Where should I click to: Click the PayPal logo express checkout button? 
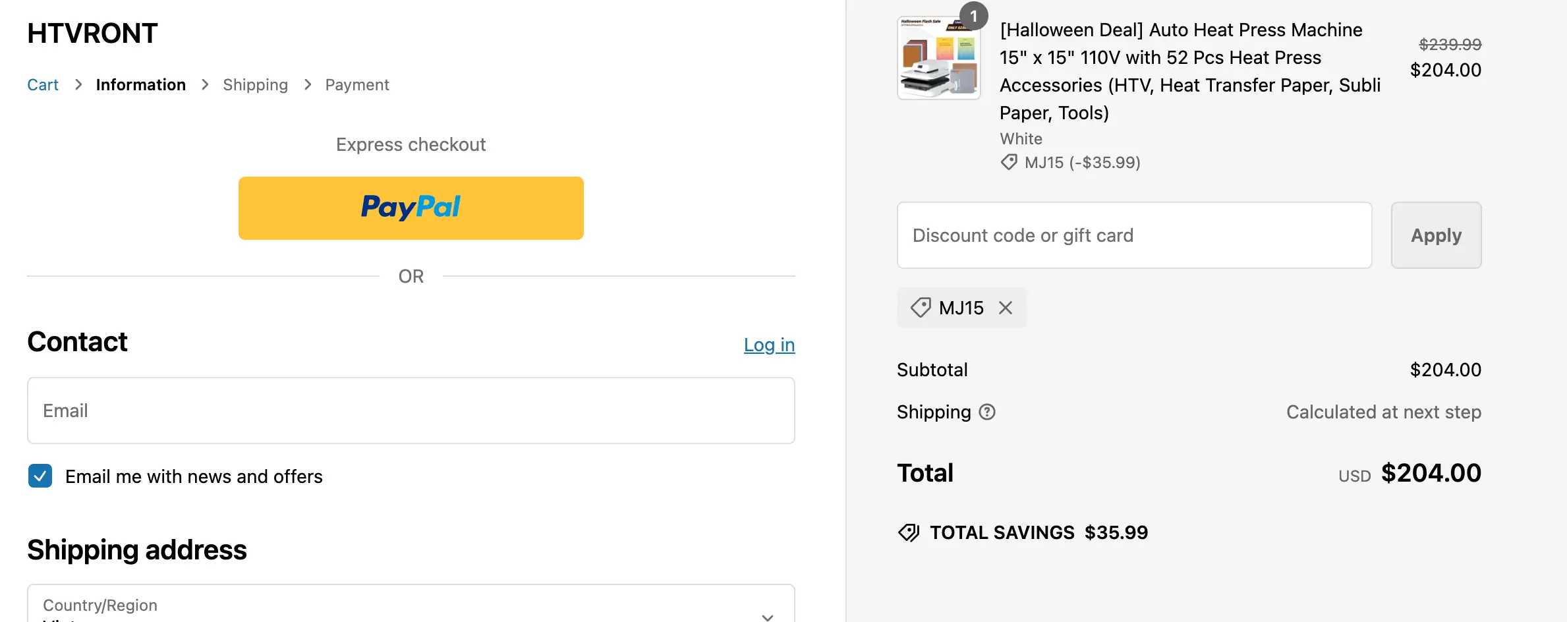(411, 208)
